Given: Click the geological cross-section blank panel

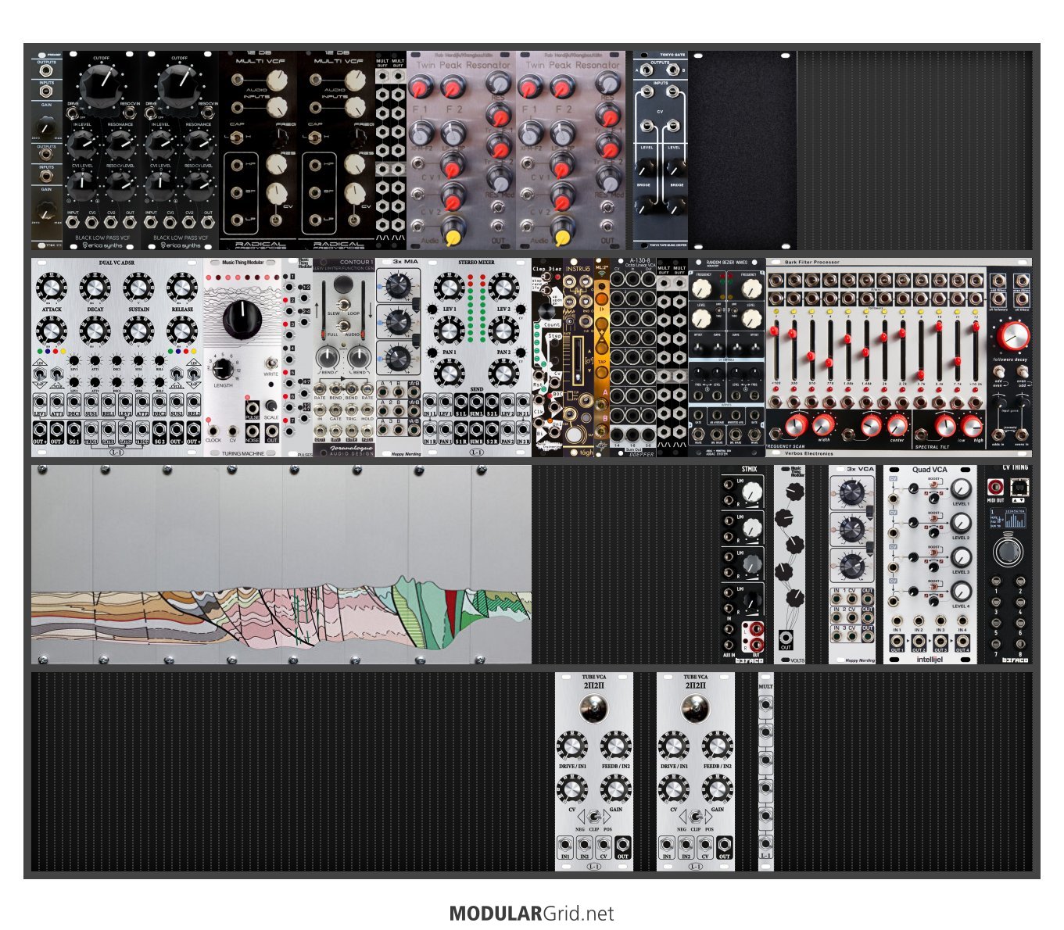Looking at the screenshot, I should pos(281,564).
